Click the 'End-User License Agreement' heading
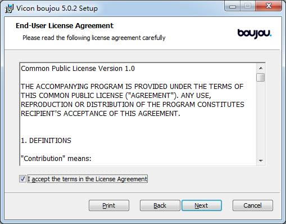 click(x=65, y=26)
